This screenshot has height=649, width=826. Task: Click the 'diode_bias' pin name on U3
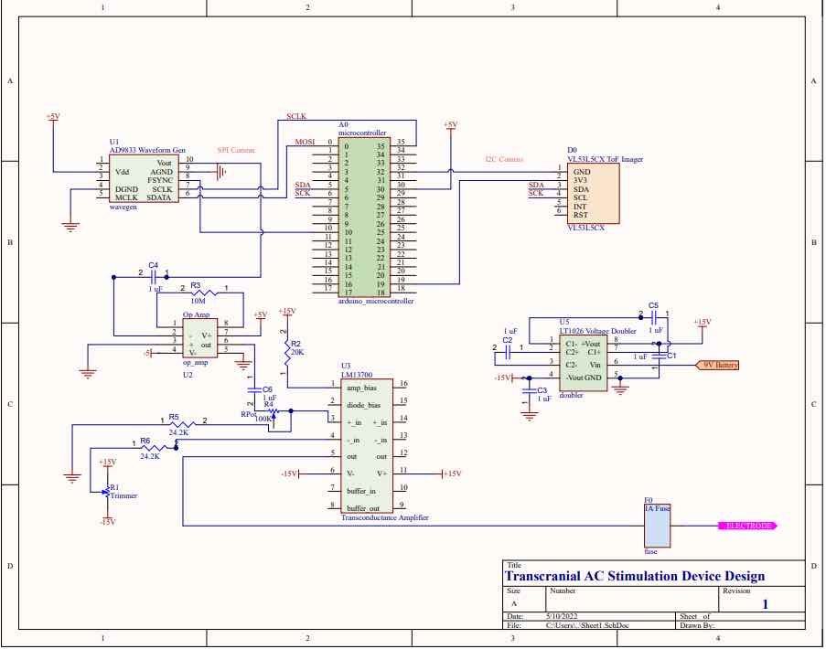363,405
